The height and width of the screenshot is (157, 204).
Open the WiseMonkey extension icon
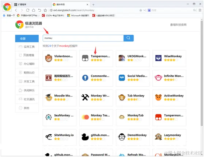click(x=158, y=58)
